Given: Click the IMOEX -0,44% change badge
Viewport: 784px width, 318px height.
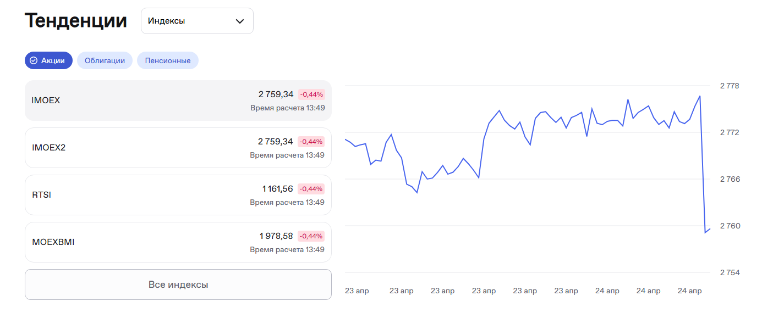Looking at the screenshot, I should coord(311,94).
